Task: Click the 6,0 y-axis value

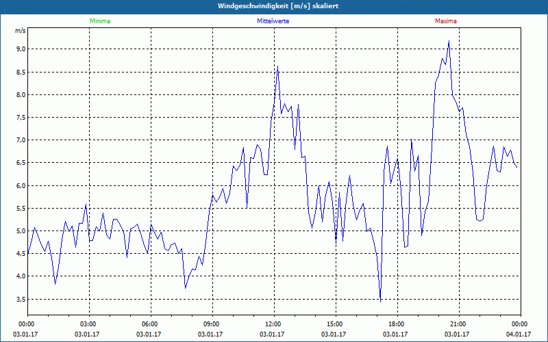Action: pyautogui.click(x=21, y=185)
